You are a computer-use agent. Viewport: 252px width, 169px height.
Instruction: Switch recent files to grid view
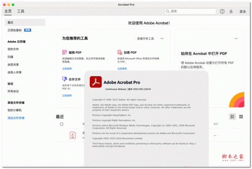241,116
